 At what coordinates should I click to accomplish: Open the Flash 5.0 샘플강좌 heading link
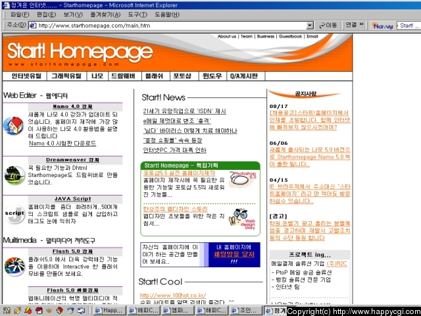tap(72, 290)
